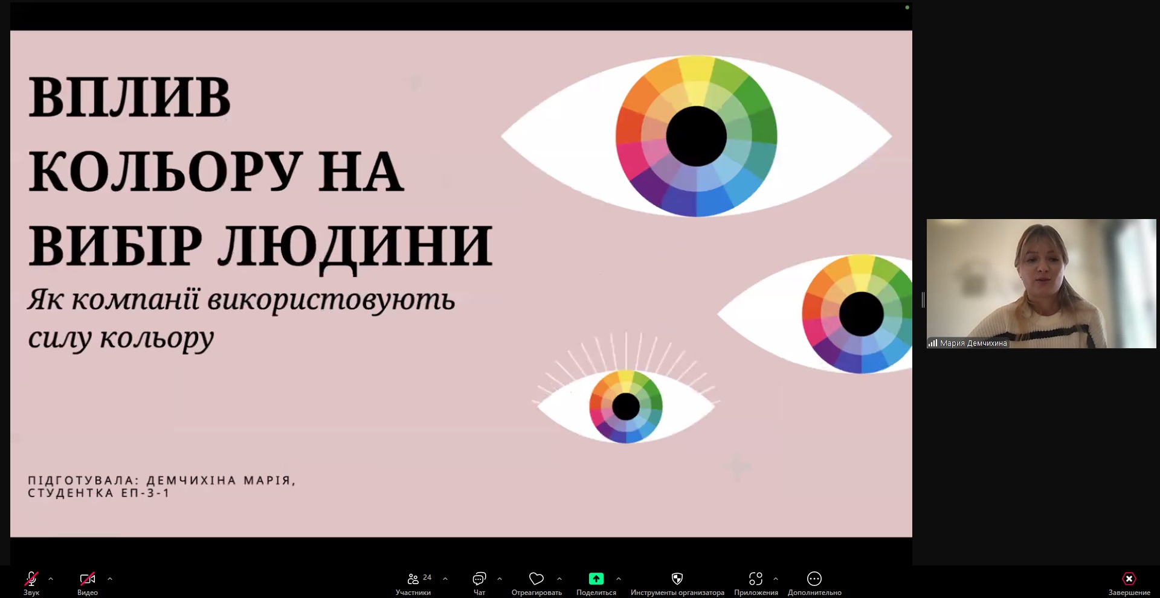The image size is (1160, 598).
Task: Click the participant count 24
Action: coord(427,577)
